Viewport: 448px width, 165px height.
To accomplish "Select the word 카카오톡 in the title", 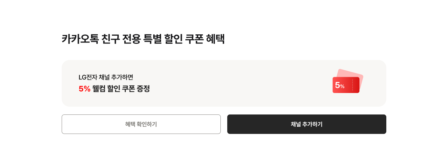I will 80,39.
